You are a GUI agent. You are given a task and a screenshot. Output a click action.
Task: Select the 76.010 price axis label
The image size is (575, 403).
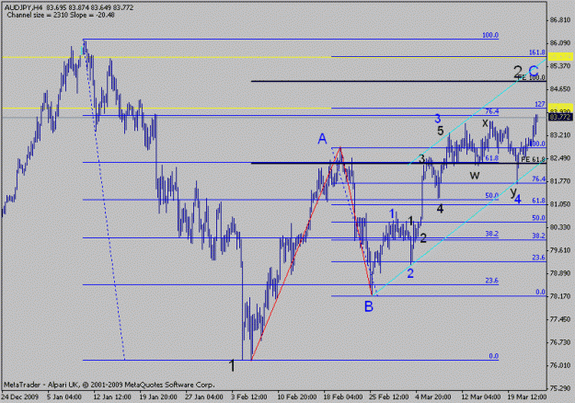pyautogui.click(x=560, y=365)
